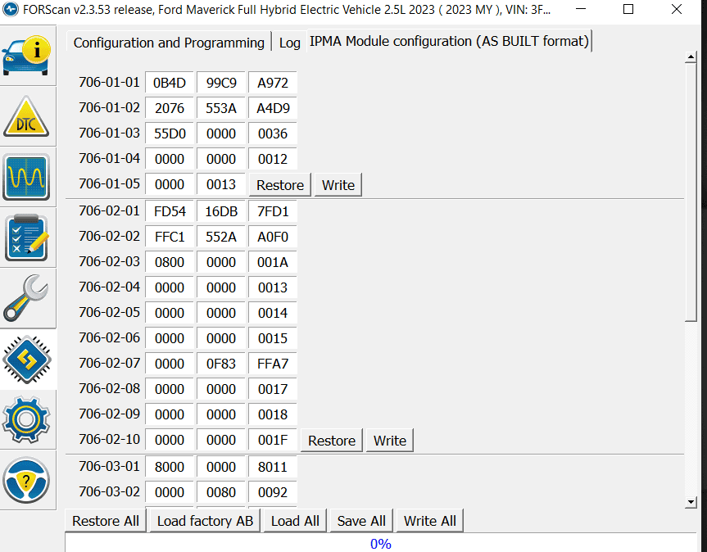
Task: Open the settings gear icon
Action: (26, 419)
